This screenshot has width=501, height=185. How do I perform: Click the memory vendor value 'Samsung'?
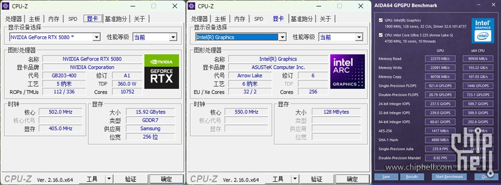coord(150,128)
